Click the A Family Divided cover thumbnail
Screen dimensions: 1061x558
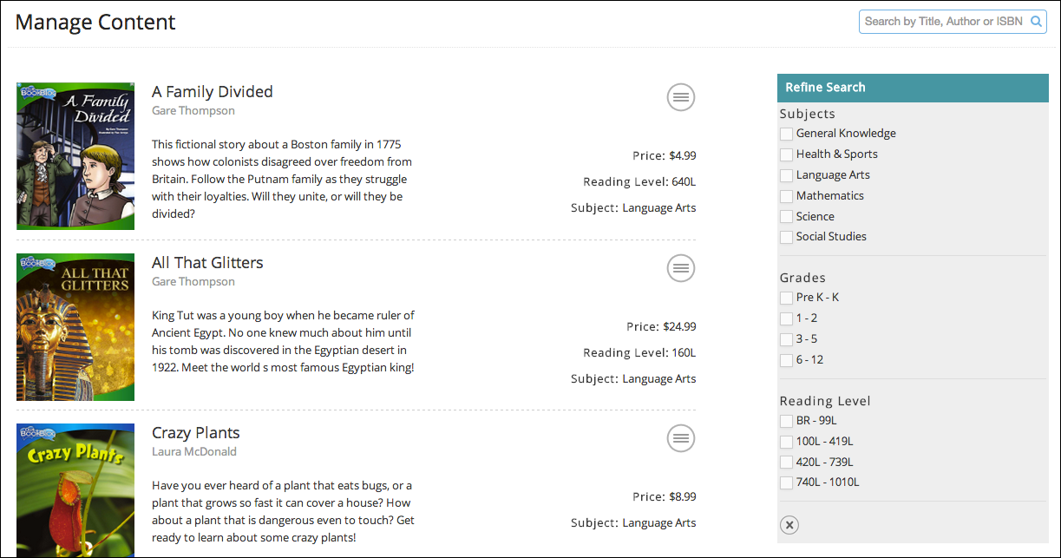point(75,156)
